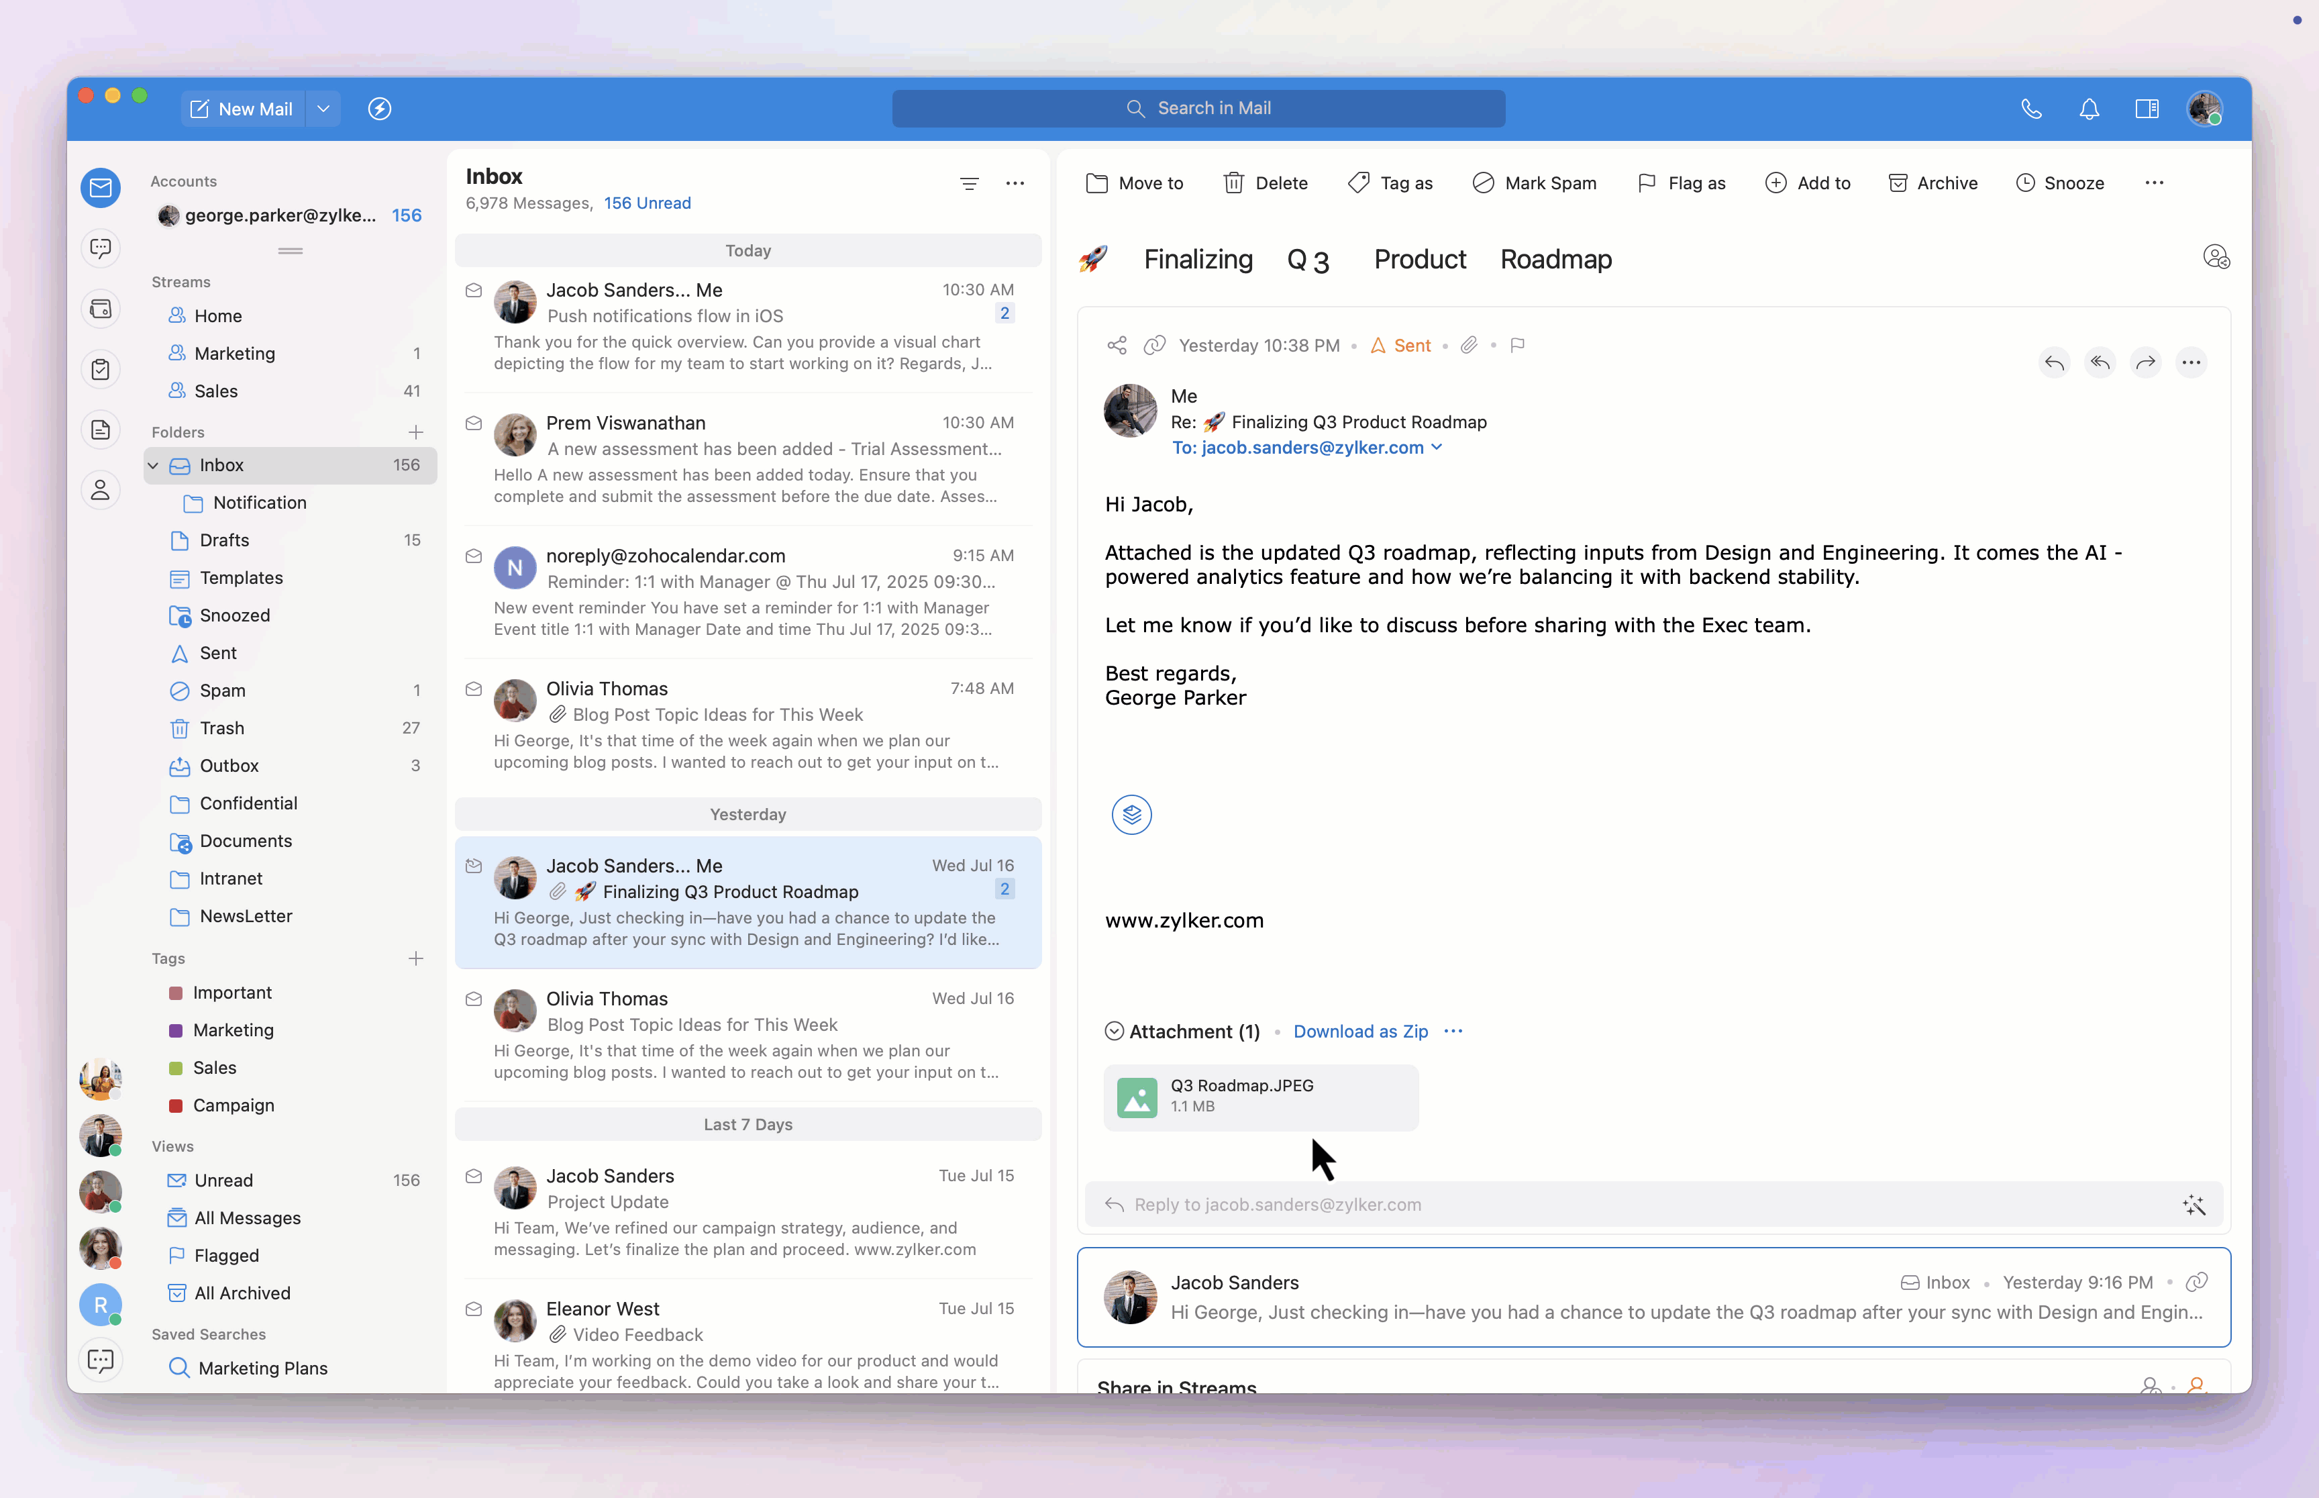Toggle flag on the sent message header
Screen dimensions: 2319x1498
(1518, 346)
